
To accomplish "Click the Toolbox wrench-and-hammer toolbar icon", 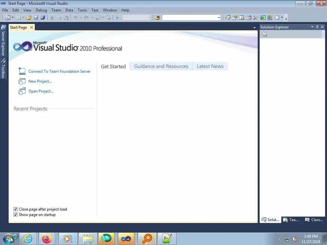I will pyautogui.click(x=255, y=18).
